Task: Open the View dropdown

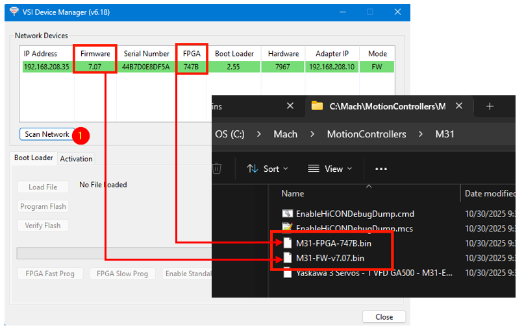Action: 330,169
